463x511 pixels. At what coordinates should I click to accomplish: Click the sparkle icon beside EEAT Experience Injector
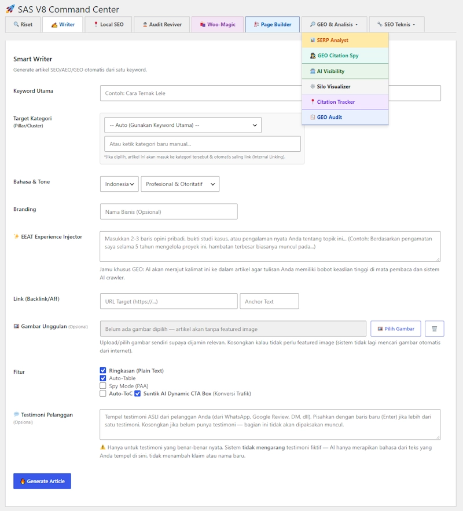[x=16, y=236]
